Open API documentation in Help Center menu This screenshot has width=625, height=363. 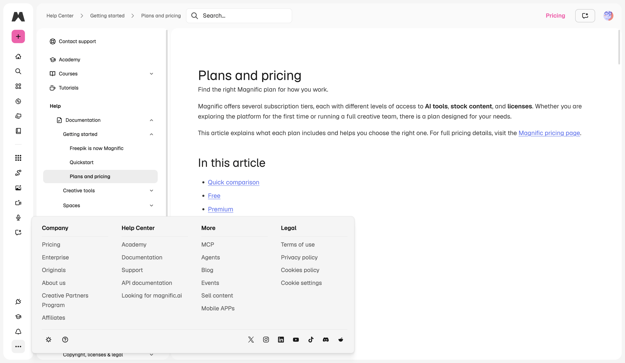click(147, 283)
